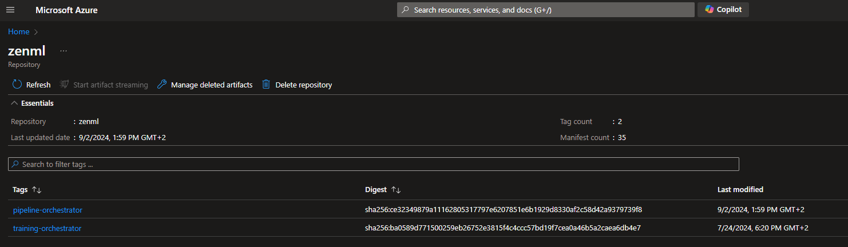Collapse the Essentials section chevron
This screenshot has height=247, width=848.
[x=14, y=103]
